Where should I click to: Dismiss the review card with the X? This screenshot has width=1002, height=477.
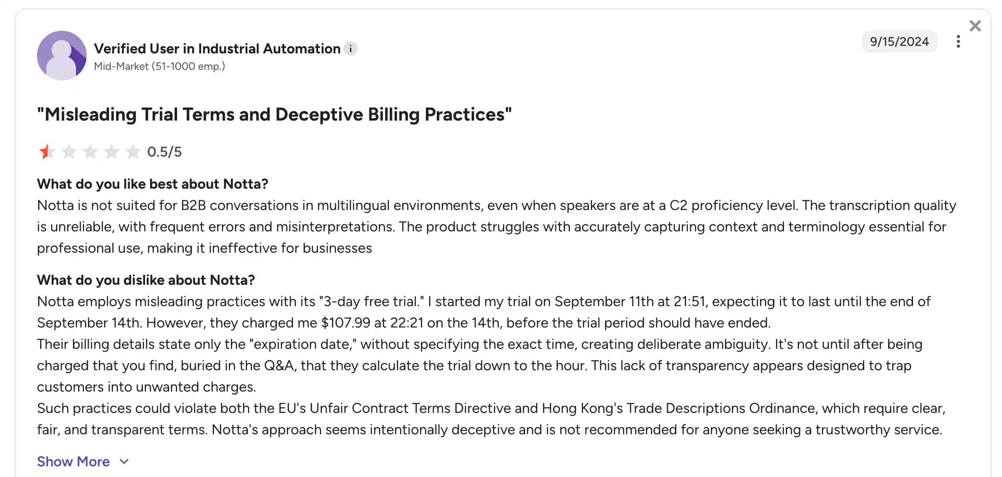pyautogui.click(x=975, y=26)
